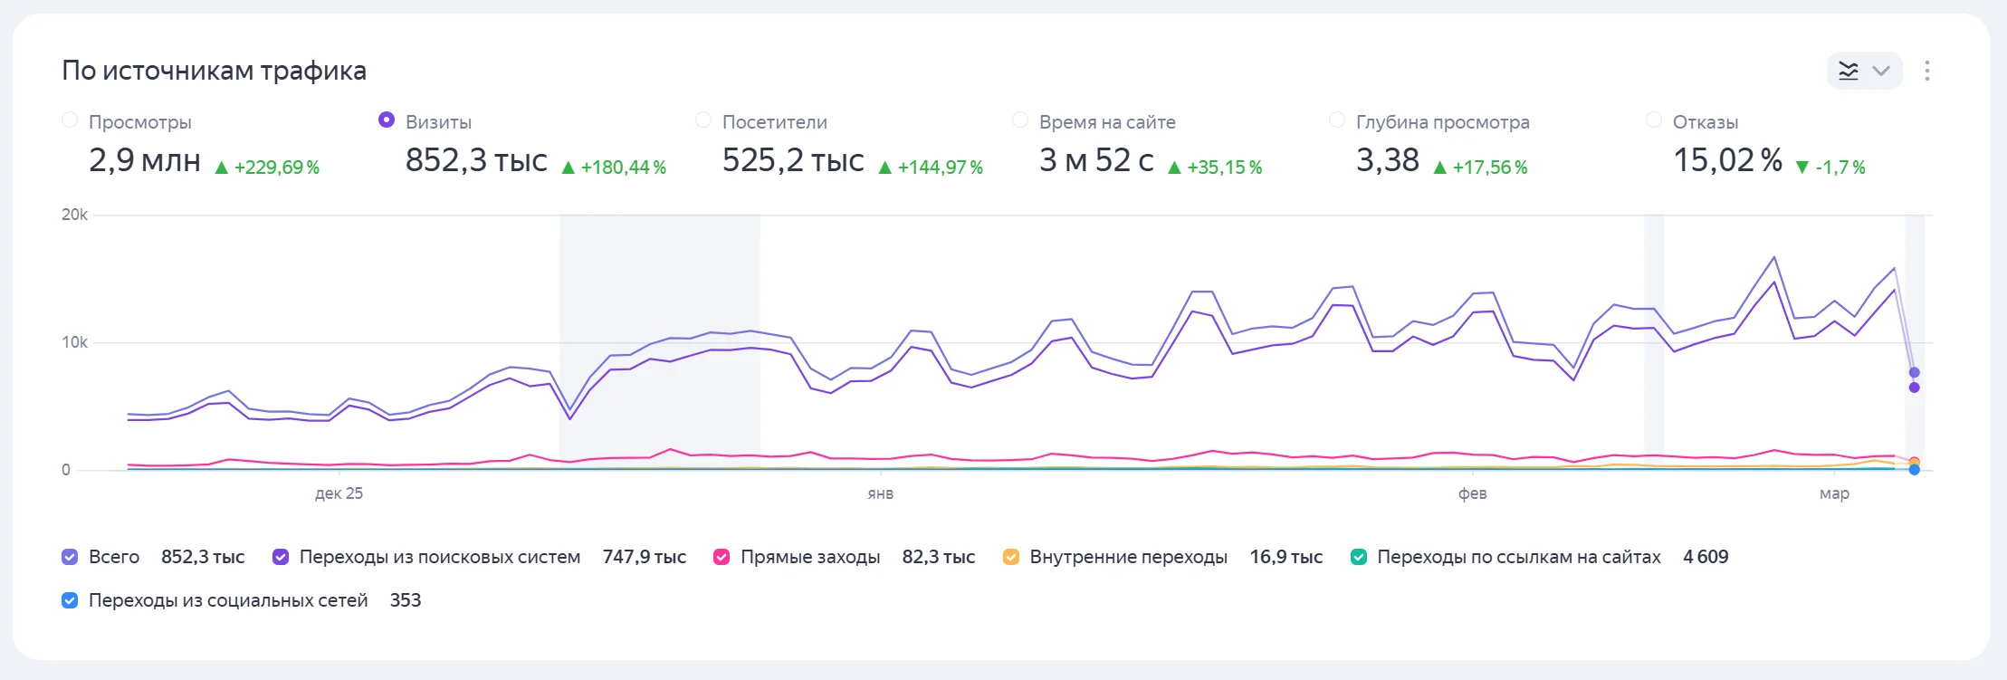Open the three-dot widget options menu
Viewport: 2007px width, 680px height.
click(x=1926, y=72)
